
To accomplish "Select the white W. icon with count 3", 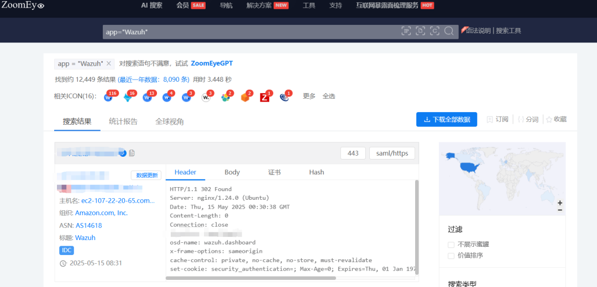I will click(206, 97).
